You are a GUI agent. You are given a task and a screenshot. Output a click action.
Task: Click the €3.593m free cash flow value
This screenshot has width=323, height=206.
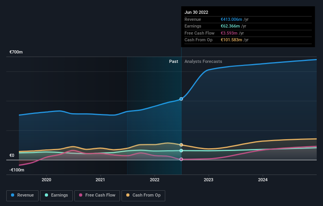229,33
